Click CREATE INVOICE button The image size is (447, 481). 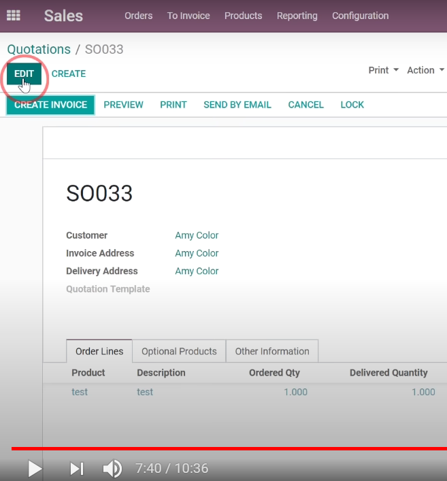[x=50, y=105]
